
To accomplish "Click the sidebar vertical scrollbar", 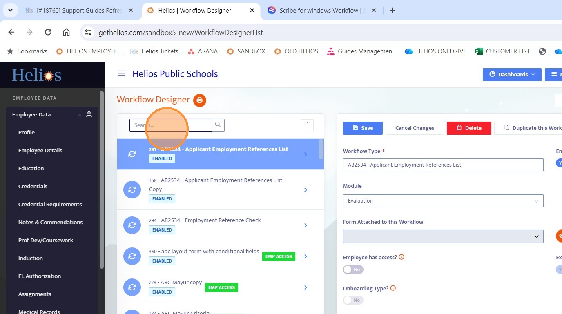I will (102, 180).
